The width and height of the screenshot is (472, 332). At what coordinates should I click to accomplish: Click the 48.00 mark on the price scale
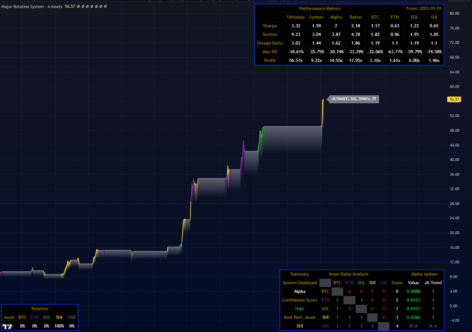pos(454,130)
